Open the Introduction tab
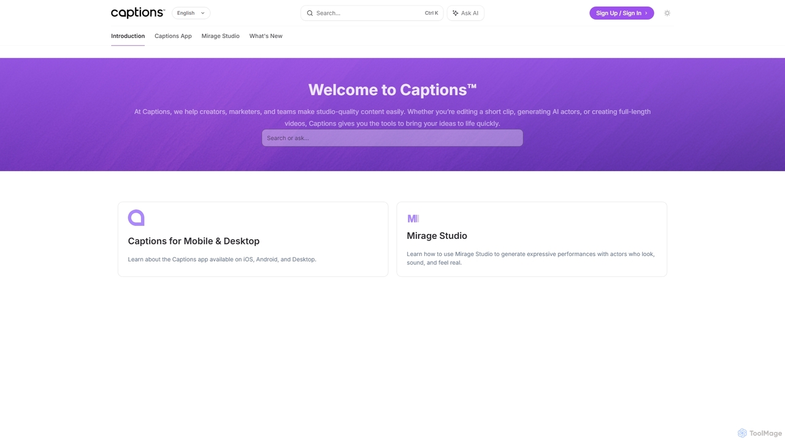785x441 pixels. point(128,36)
